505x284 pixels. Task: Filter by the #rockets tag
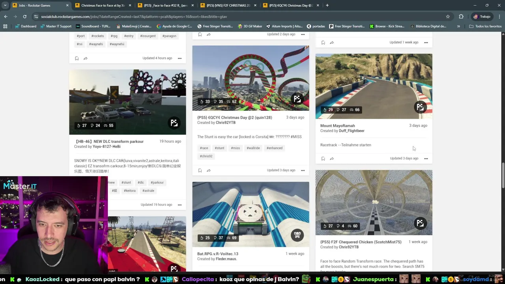click(97, 36)
